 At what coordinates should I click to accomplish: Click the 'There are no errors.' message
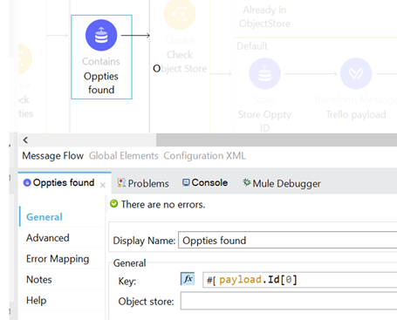[x=163, y=205]
